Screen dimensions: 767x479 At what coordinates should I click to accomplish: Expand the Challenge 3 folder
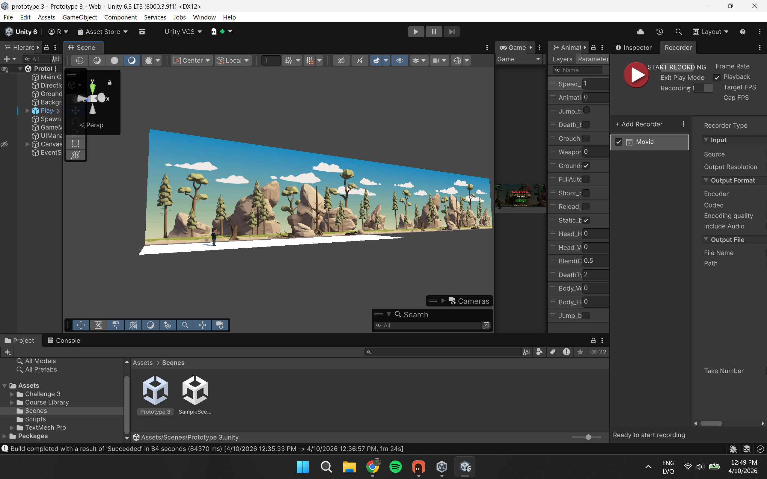(12, 394)
